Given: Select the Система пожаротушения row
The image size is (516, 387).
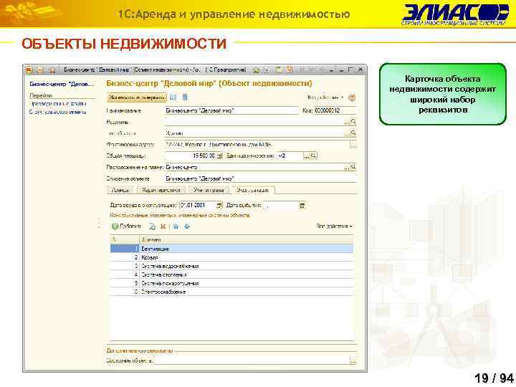Looking at the screenshot, I should point(231,283).
